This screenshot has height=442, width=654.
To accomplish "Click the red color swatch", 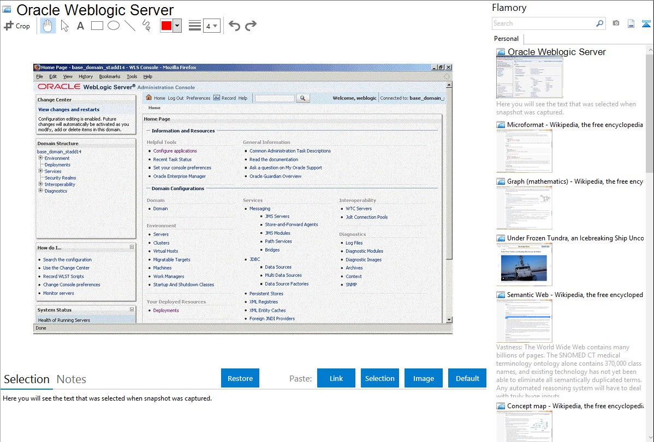I will point(167,26).
